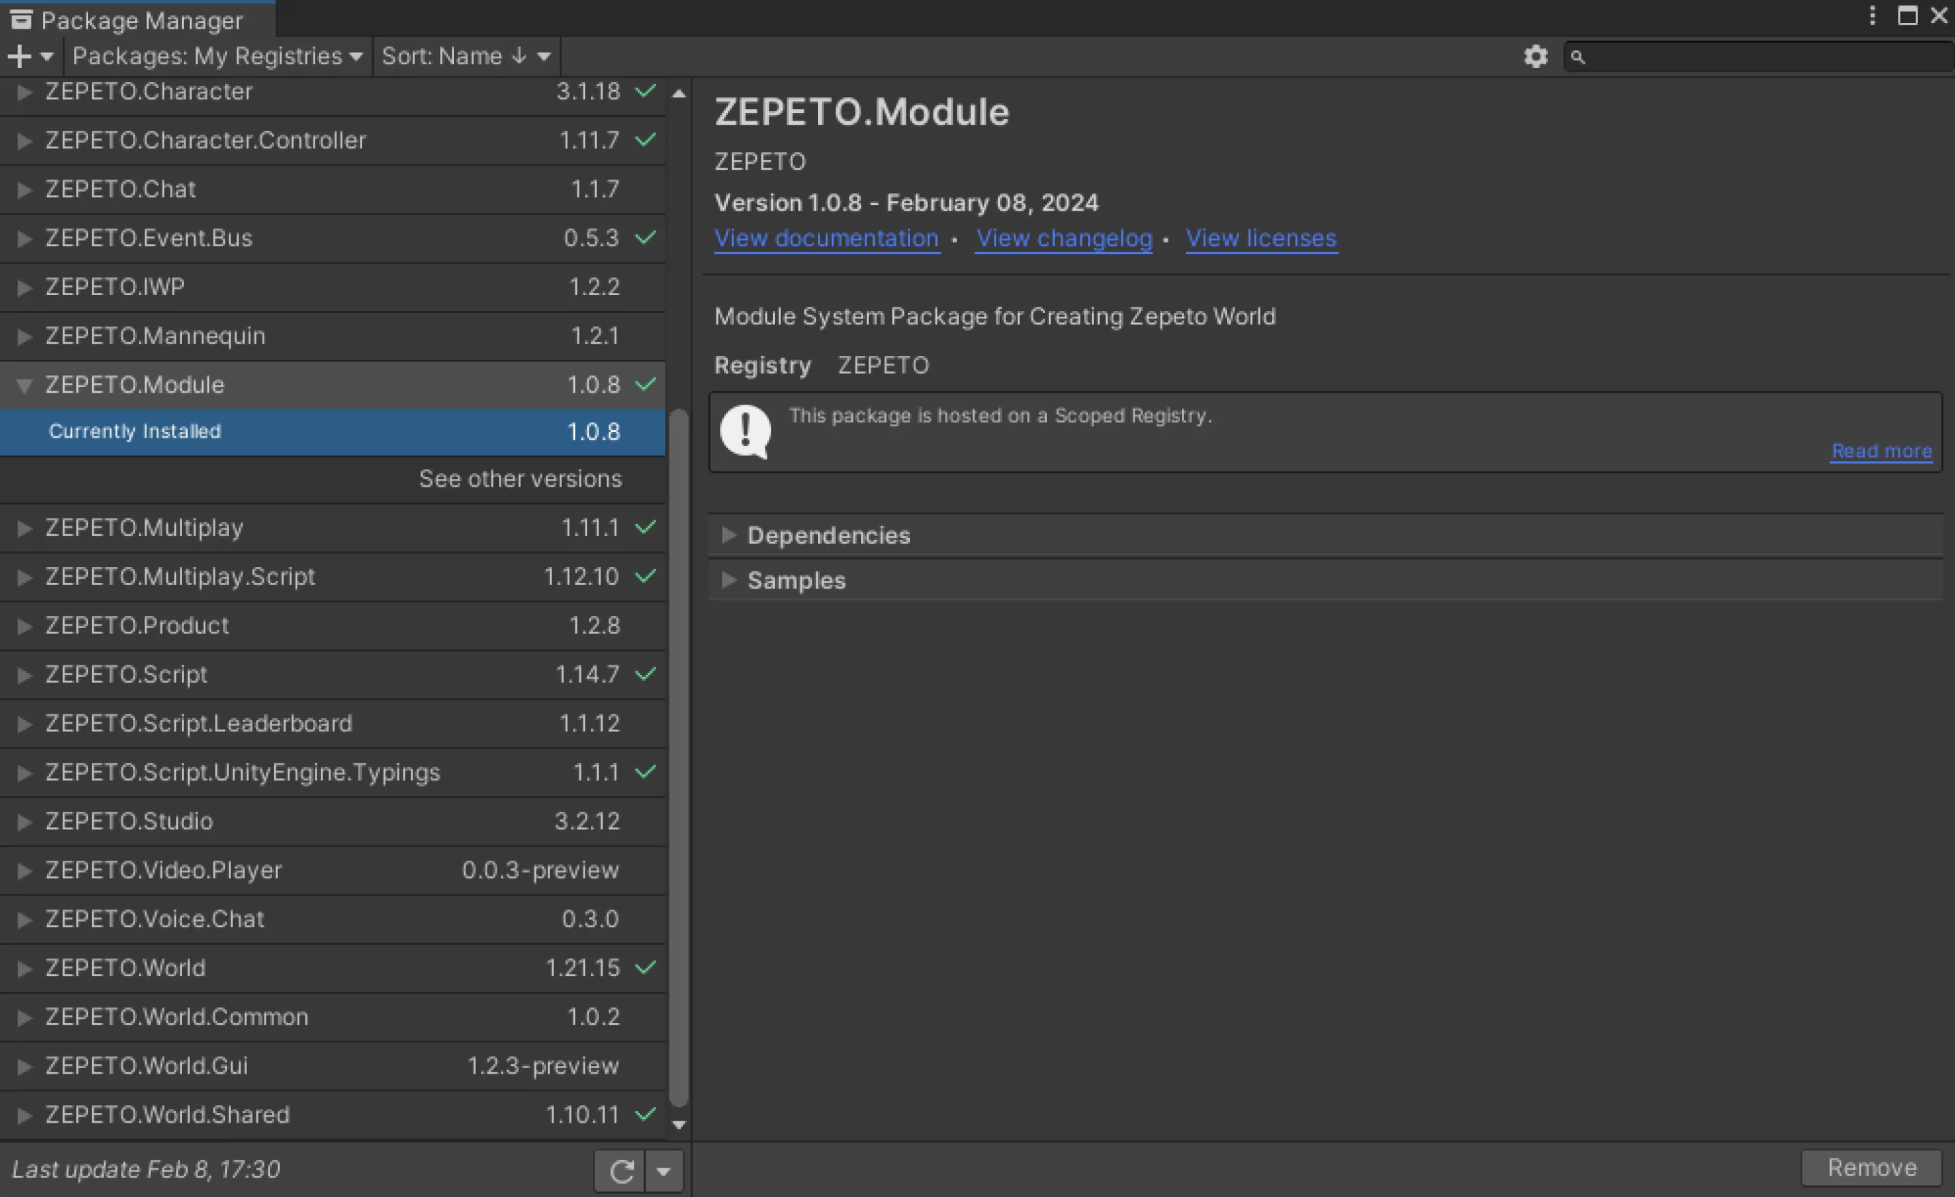Expand the ZEPETO.Chat package row
1955x1197 pixels.
[25, 190]
